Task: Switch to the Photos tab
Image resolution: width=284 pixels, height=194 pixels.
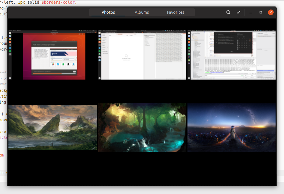Action: point(108,12)
